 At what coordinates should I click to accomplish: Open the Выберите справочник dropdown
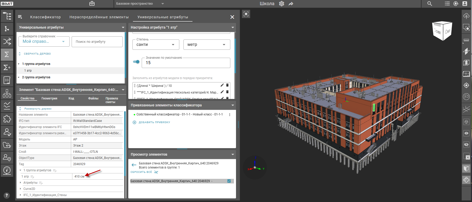(44, 41)
